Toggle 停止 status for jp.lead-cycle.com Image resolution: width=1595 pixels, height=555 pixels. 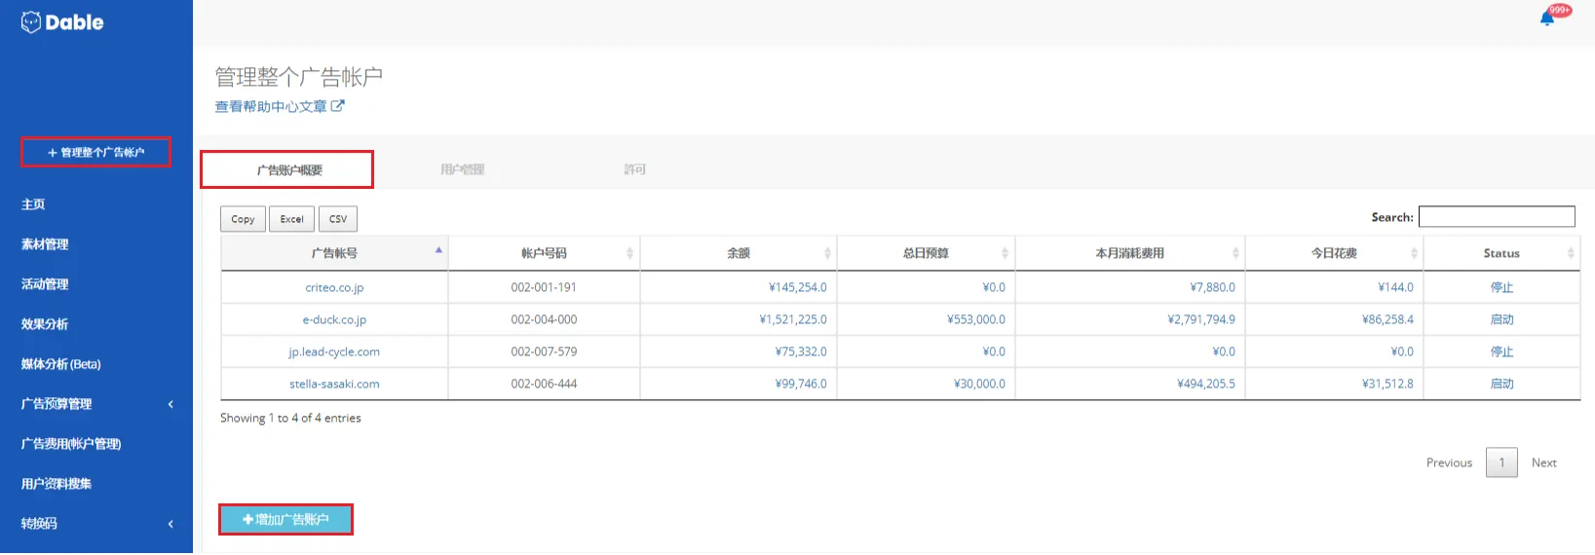(1501, 351)
